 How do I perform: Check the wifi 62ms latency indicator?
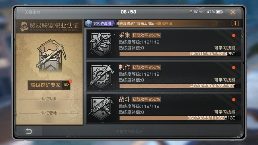pos(196,12)
